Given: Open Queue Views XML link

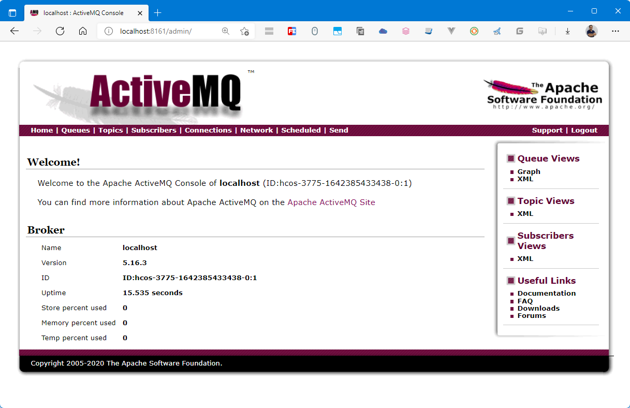Looking at the screenshot, I should 525,179.
